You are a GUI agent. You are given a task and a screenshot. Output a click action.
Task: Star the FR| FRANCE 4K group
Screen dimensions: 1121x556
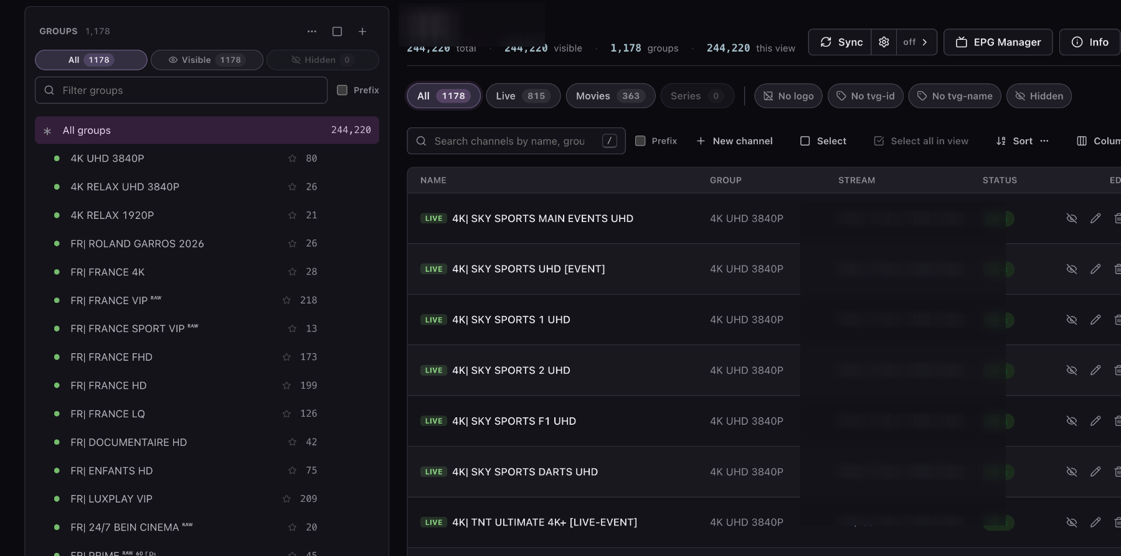[x=292, y=272]
